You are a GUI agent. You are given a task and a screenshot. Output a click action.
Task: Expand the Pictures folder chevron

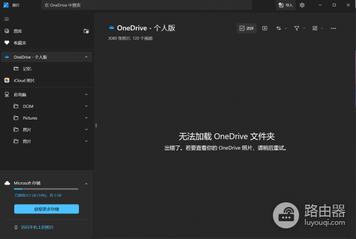(x=86, y=118)
